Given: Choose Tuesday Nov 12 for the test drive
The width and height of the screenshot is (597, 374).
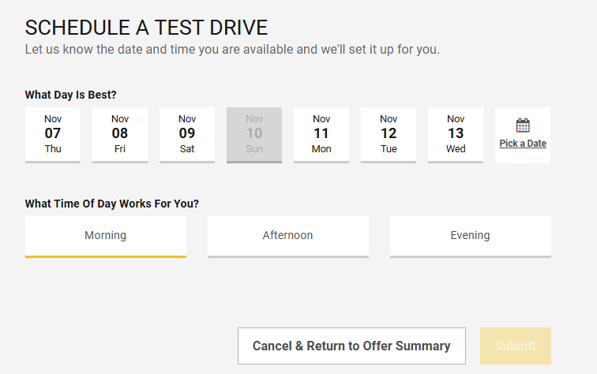Looking at the screenshot, I should [x=389, y=134].
